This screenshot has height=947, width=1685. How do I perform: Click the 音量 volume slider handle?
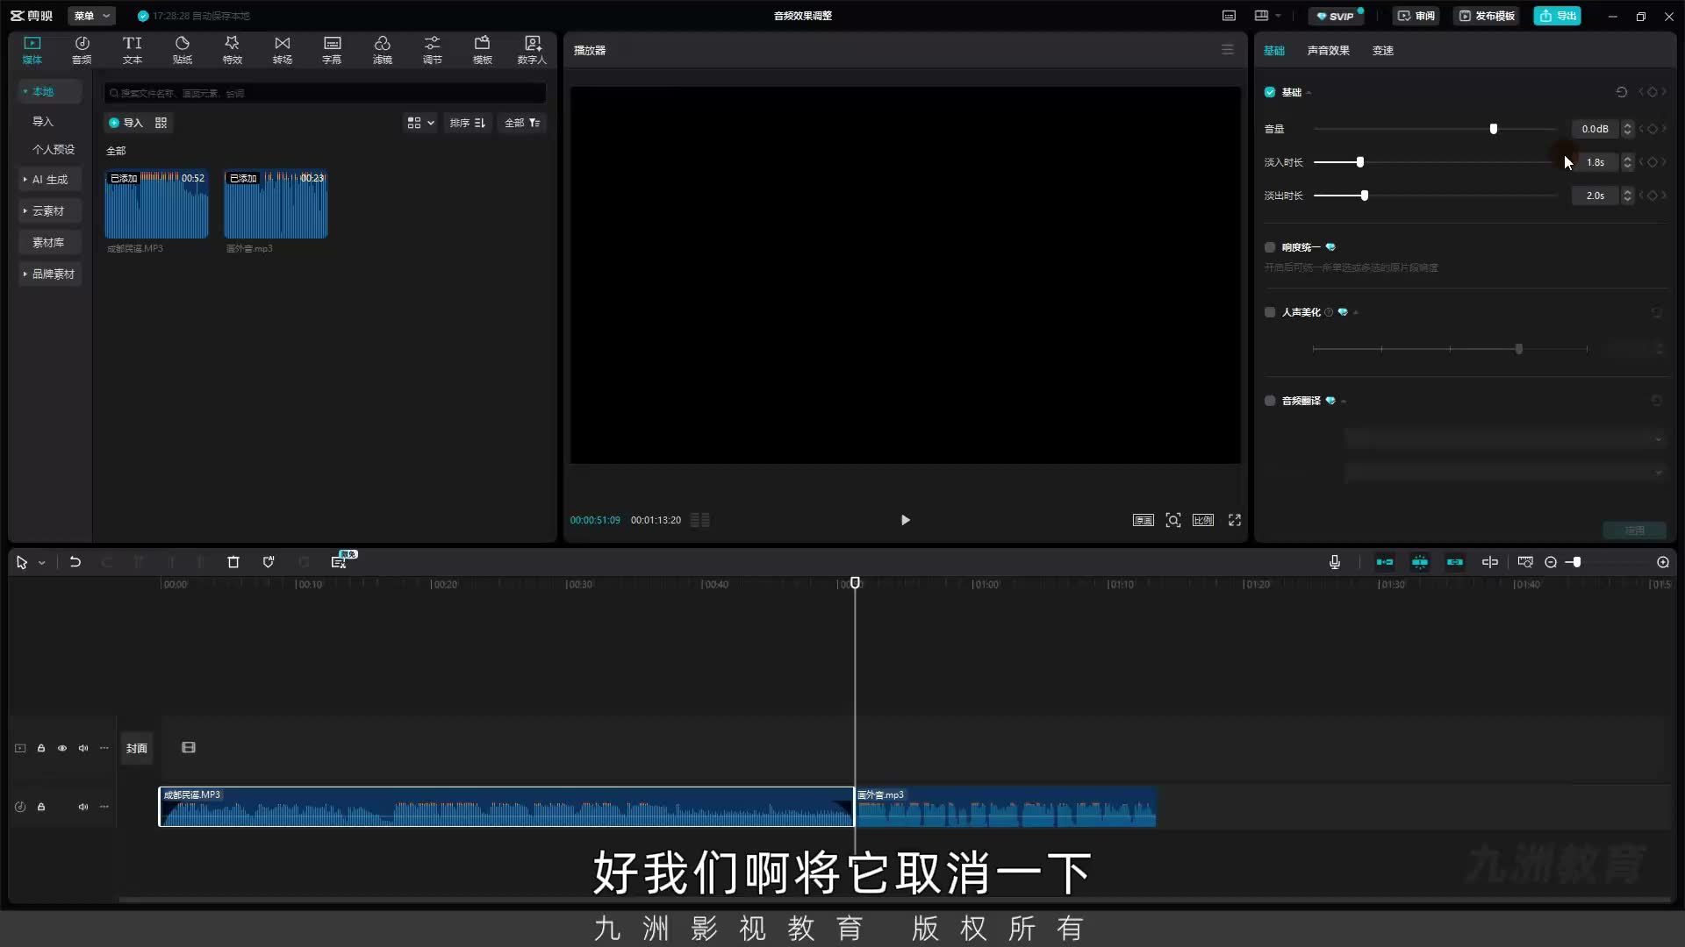(1494, 129)
